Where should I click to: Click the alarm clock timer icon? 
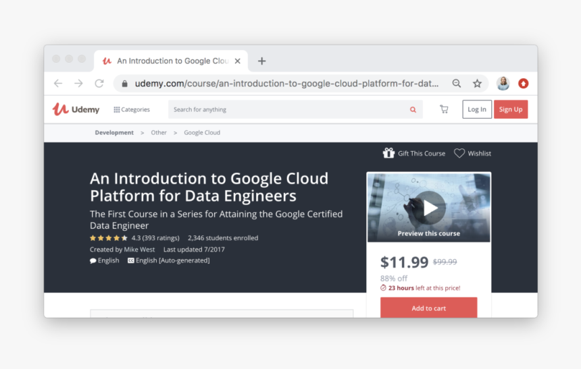tap(383, 288)
